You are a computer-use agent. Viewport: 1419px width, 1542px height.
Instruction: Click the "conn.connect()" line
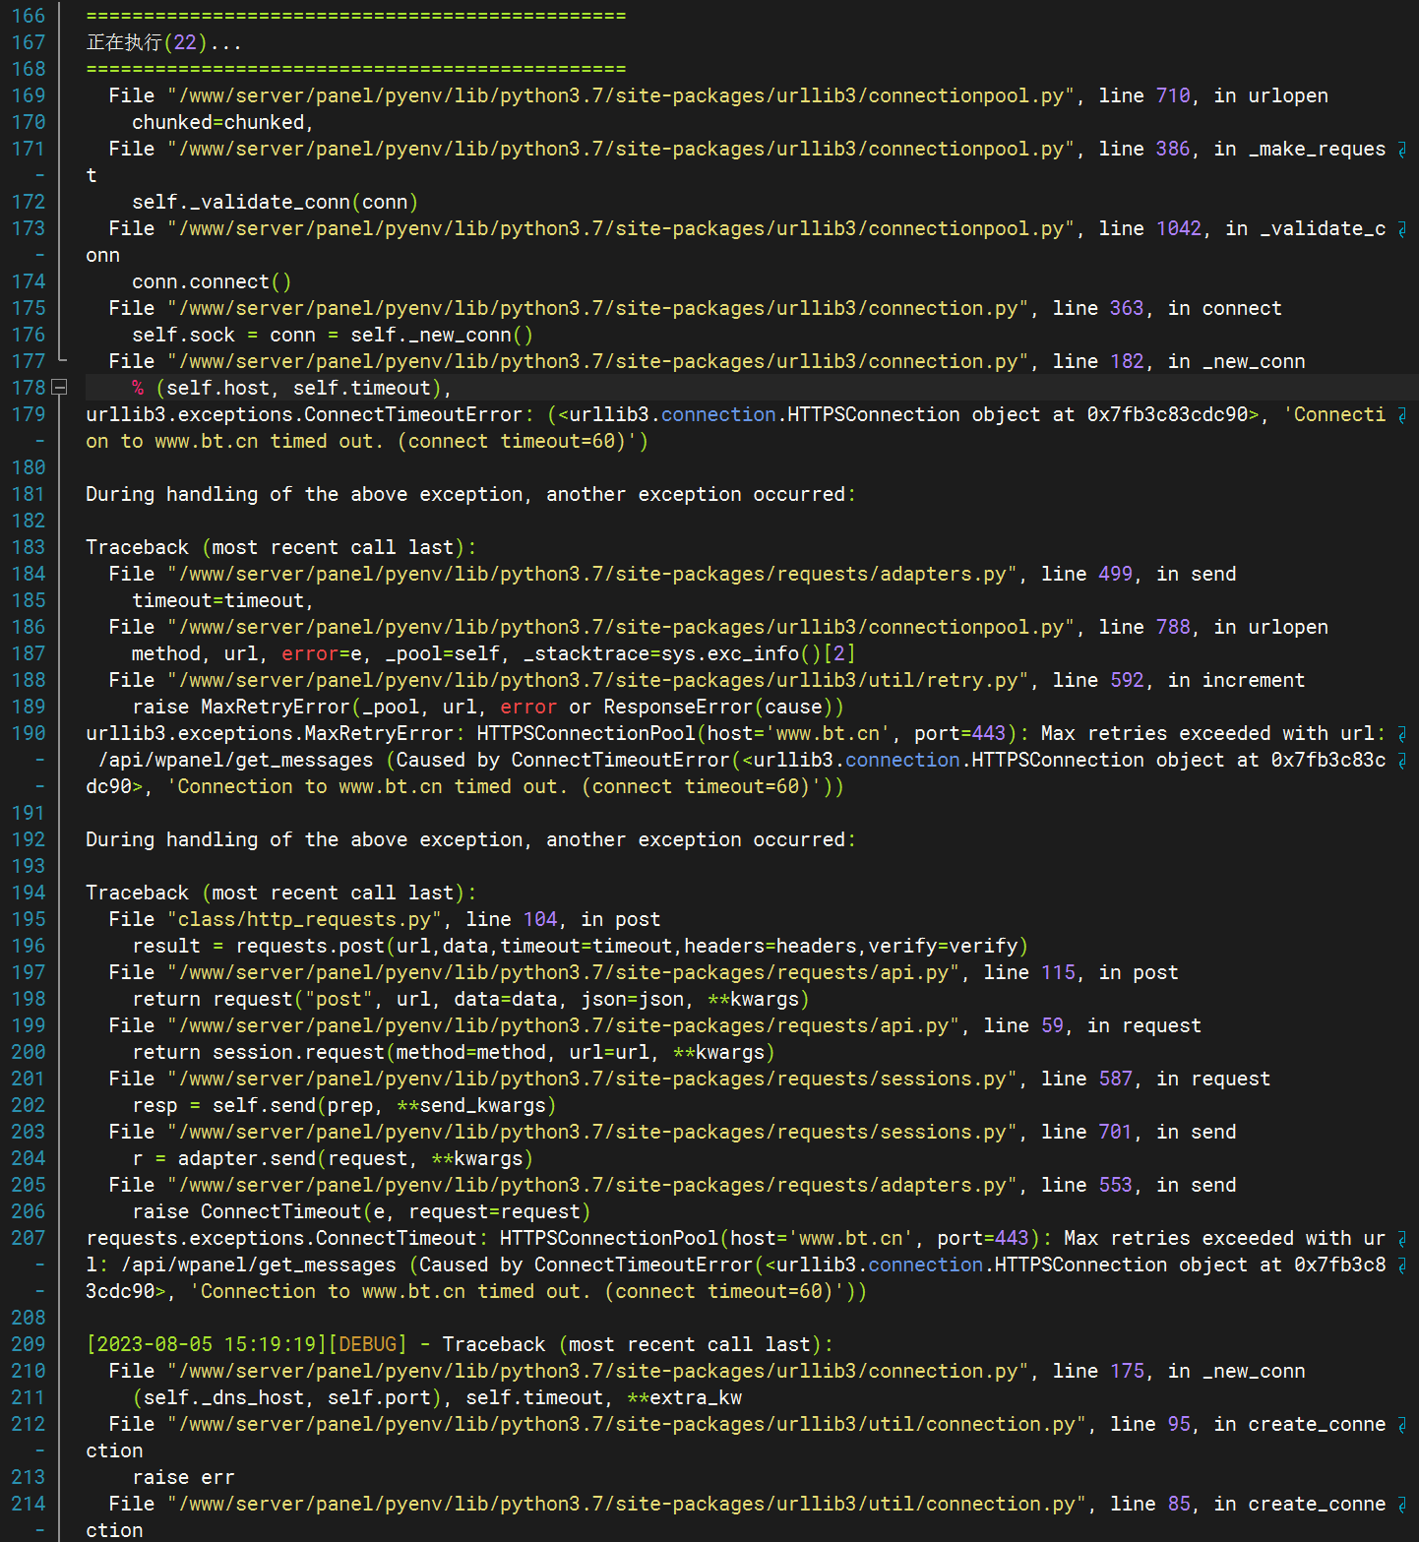pyautogui.click(x=212, y=281)
